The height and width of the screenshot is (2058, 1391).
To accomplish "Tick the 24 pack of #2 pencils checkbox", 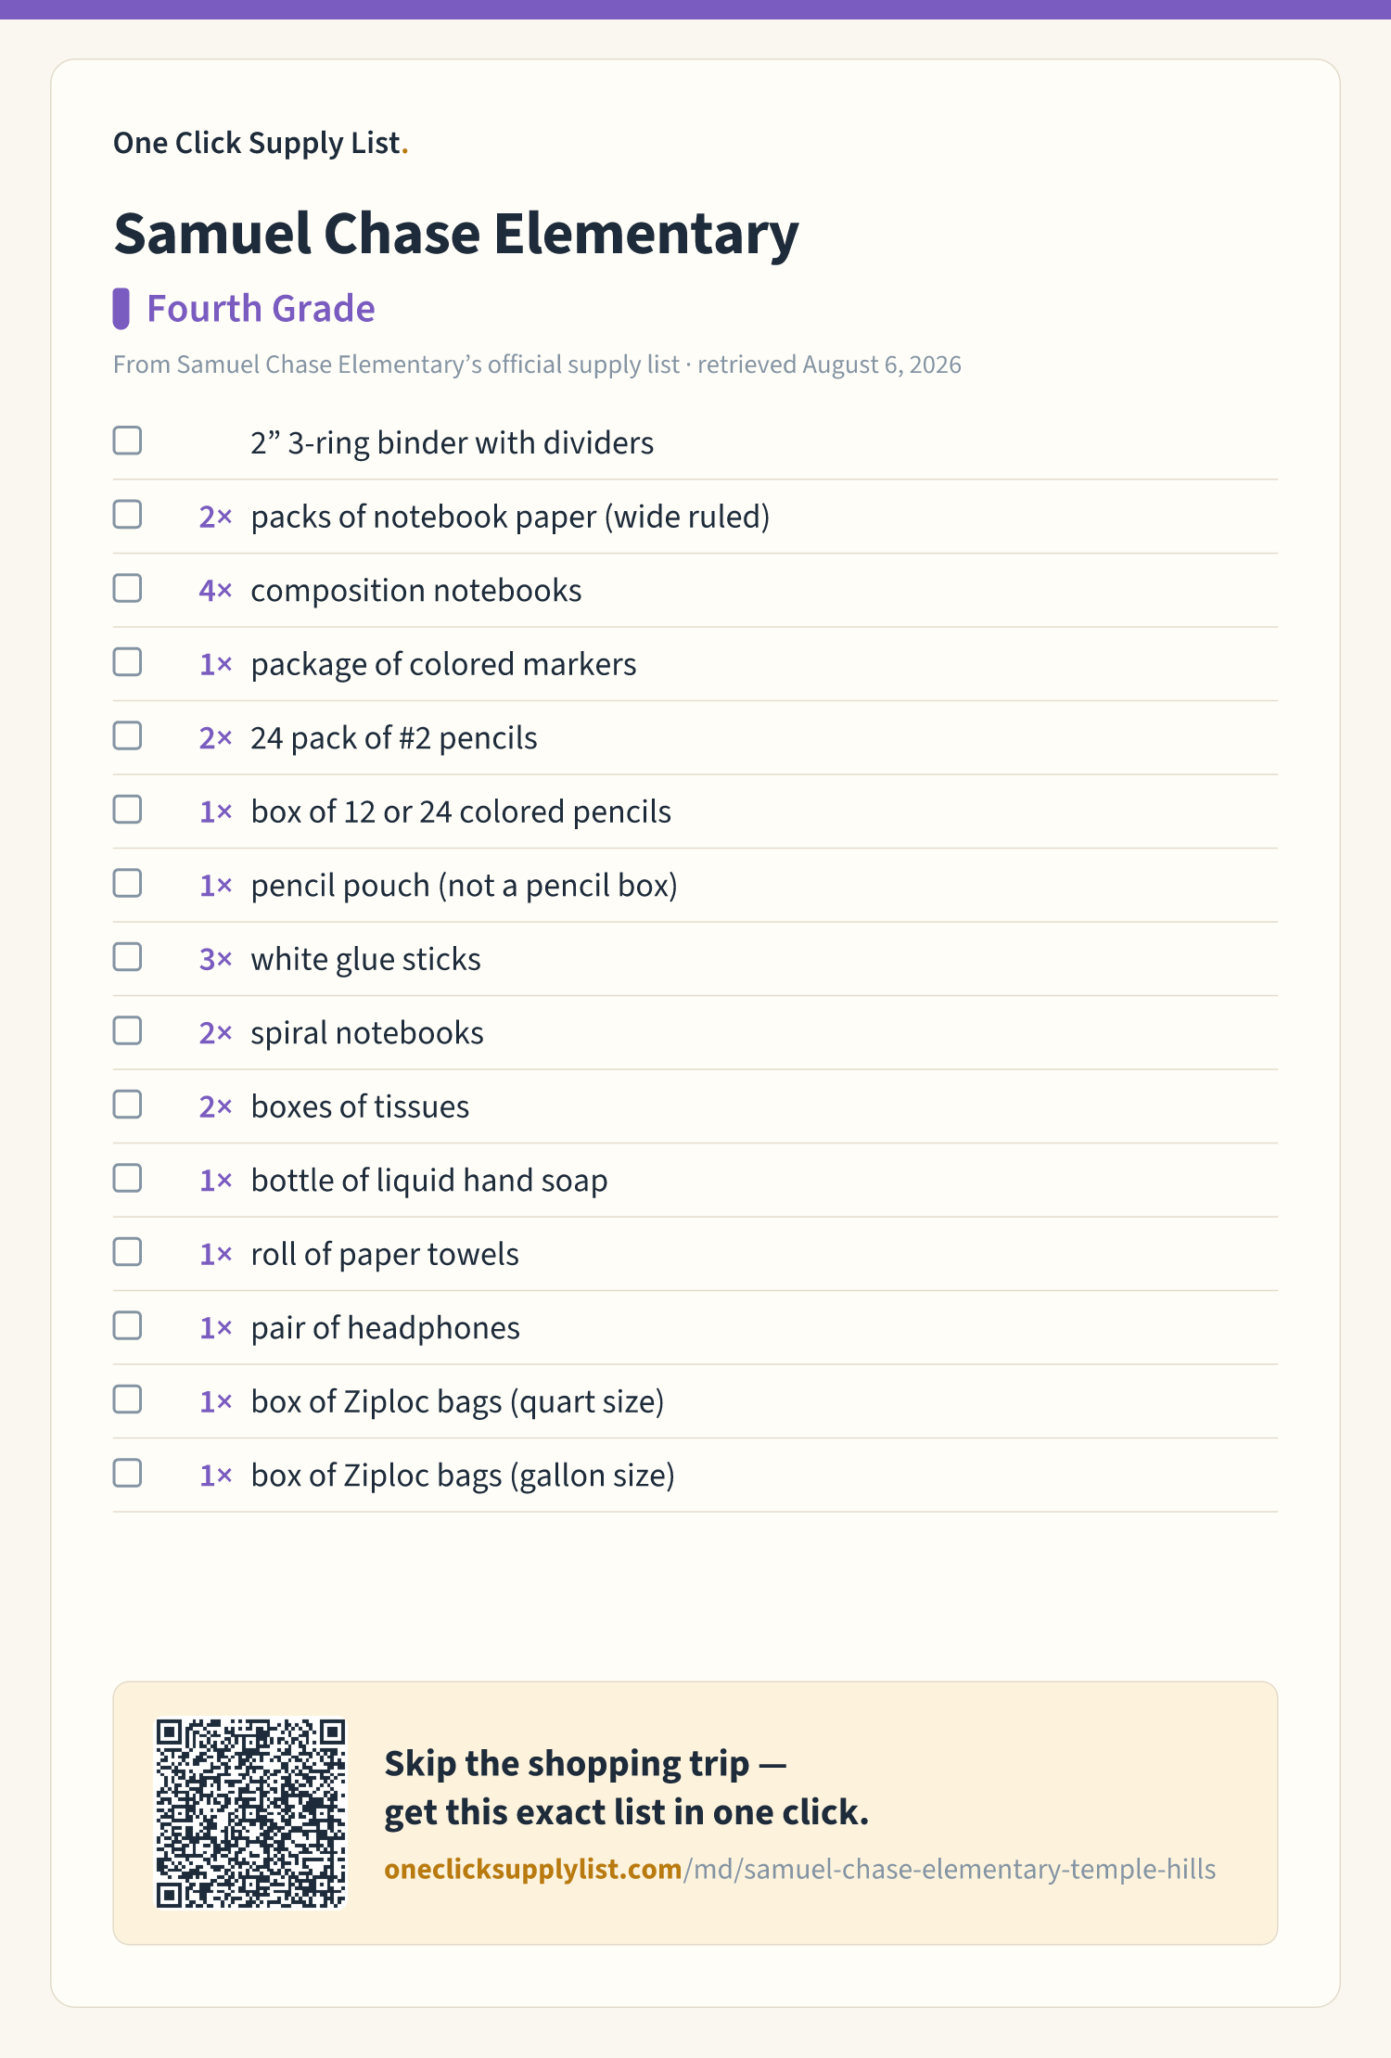I will pyautogui.click(x=127, y=735).
